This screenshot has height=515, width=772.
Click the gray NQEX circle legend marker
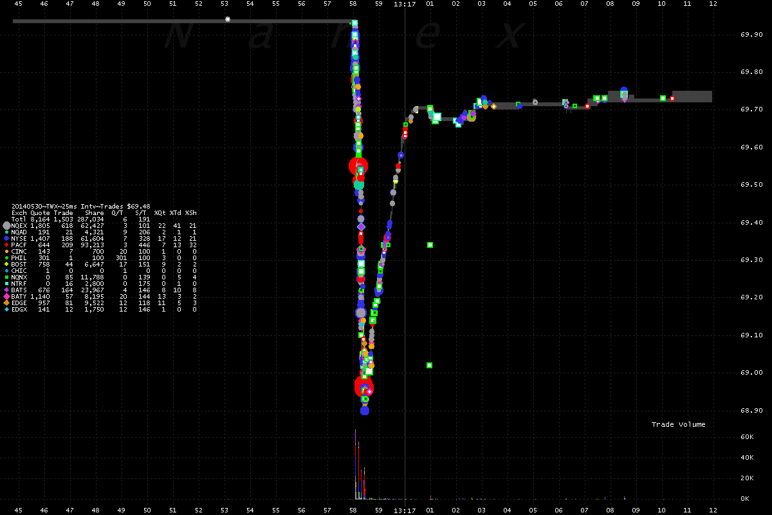(6, 226)
